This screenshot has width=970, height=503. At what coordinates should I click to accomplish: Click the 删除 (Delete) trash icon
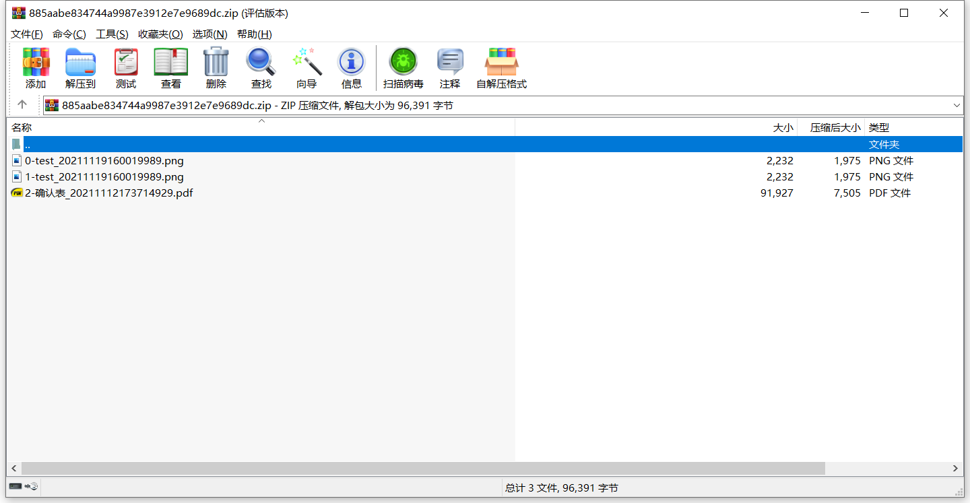click(x=216, y=68)
